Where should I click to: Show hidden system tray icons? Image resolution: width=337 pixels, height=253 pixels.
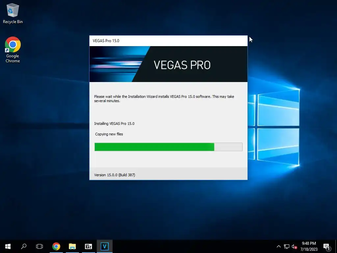(x=278, y=246)
